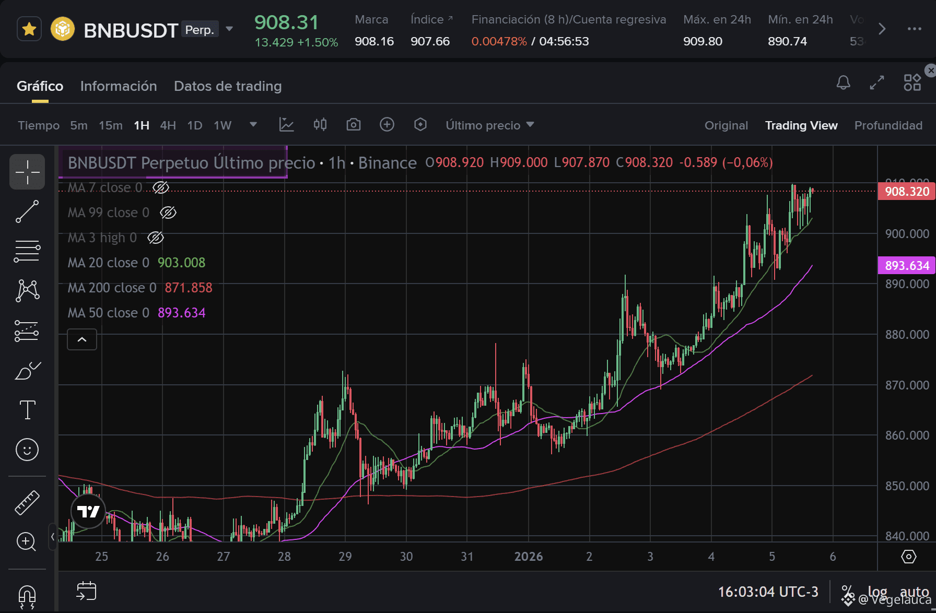The width and height of the screenshot is (936, 613).
Task: Select the trend line drawing tool
Action: coord(27,211)
